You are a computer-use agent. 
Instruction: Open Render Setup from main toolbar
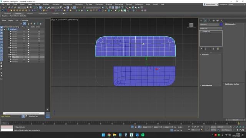tap(130, 7)
